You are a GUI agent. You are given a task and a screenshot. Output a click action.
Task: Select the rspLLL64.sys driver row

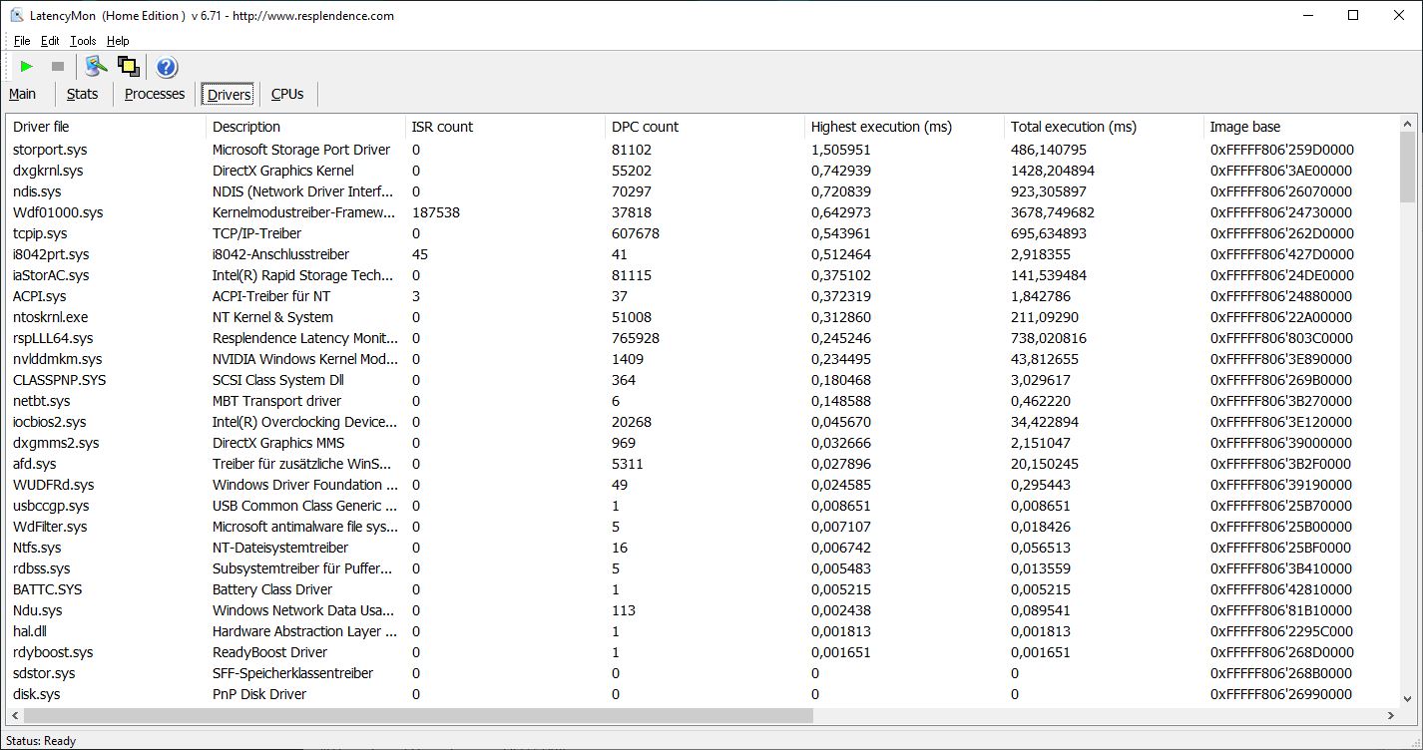coord(703,338)
